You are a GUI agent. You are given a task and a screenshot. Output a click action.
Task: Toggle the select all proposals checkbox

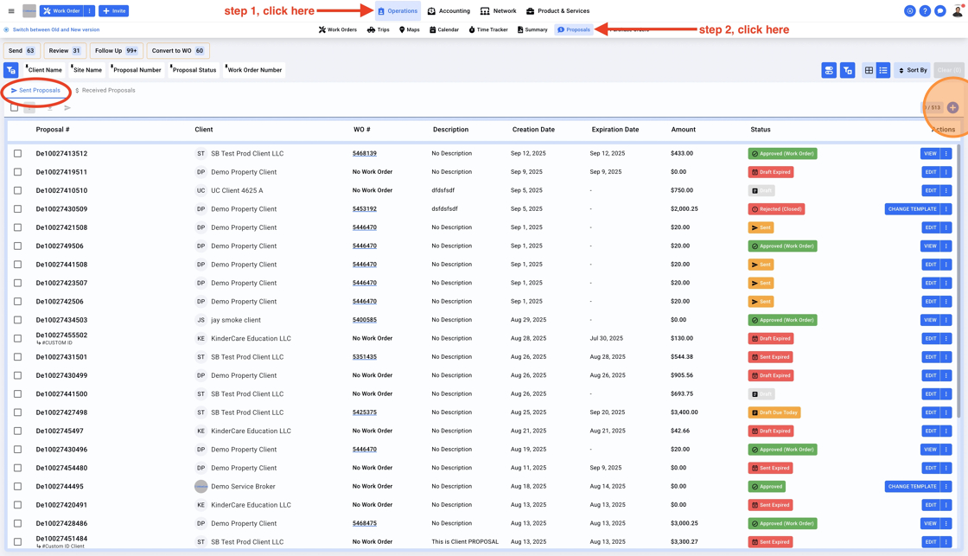[14, 107]
